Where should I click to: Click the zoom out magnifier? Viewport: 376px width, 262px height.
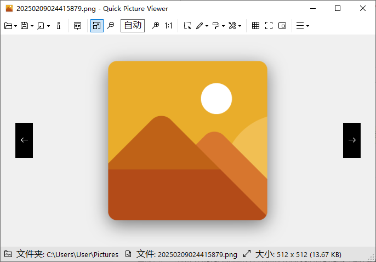coord(111,26)
